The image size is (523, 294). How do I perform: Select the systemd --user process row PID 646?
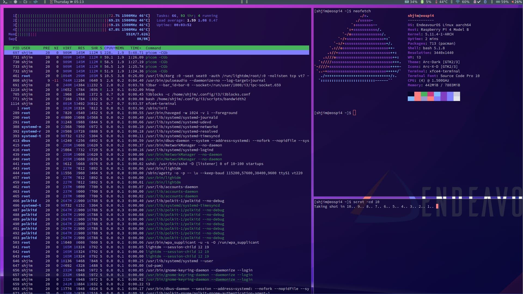click(157, 261)
